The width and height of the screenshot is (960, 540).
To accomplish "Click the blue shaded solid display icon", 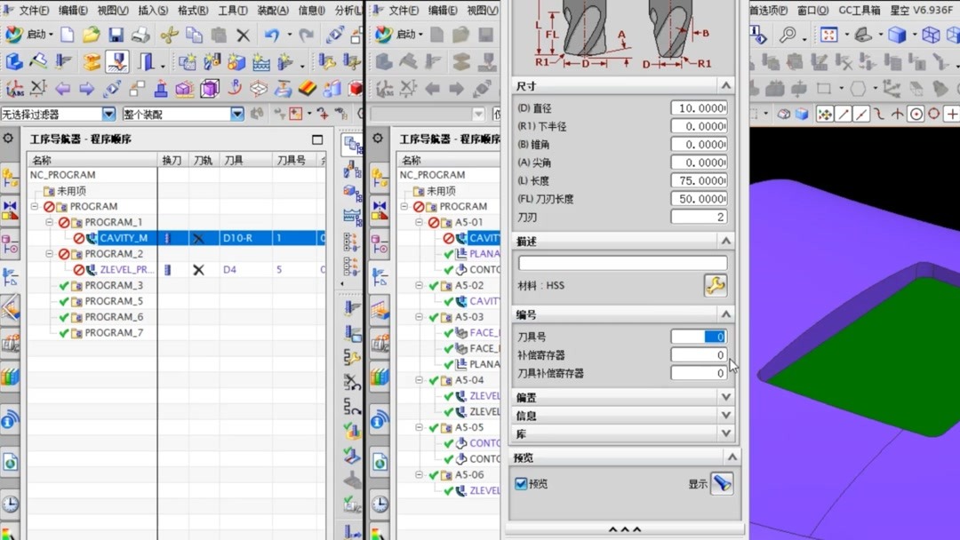I will pyautogui.click(x=897, y=34).
